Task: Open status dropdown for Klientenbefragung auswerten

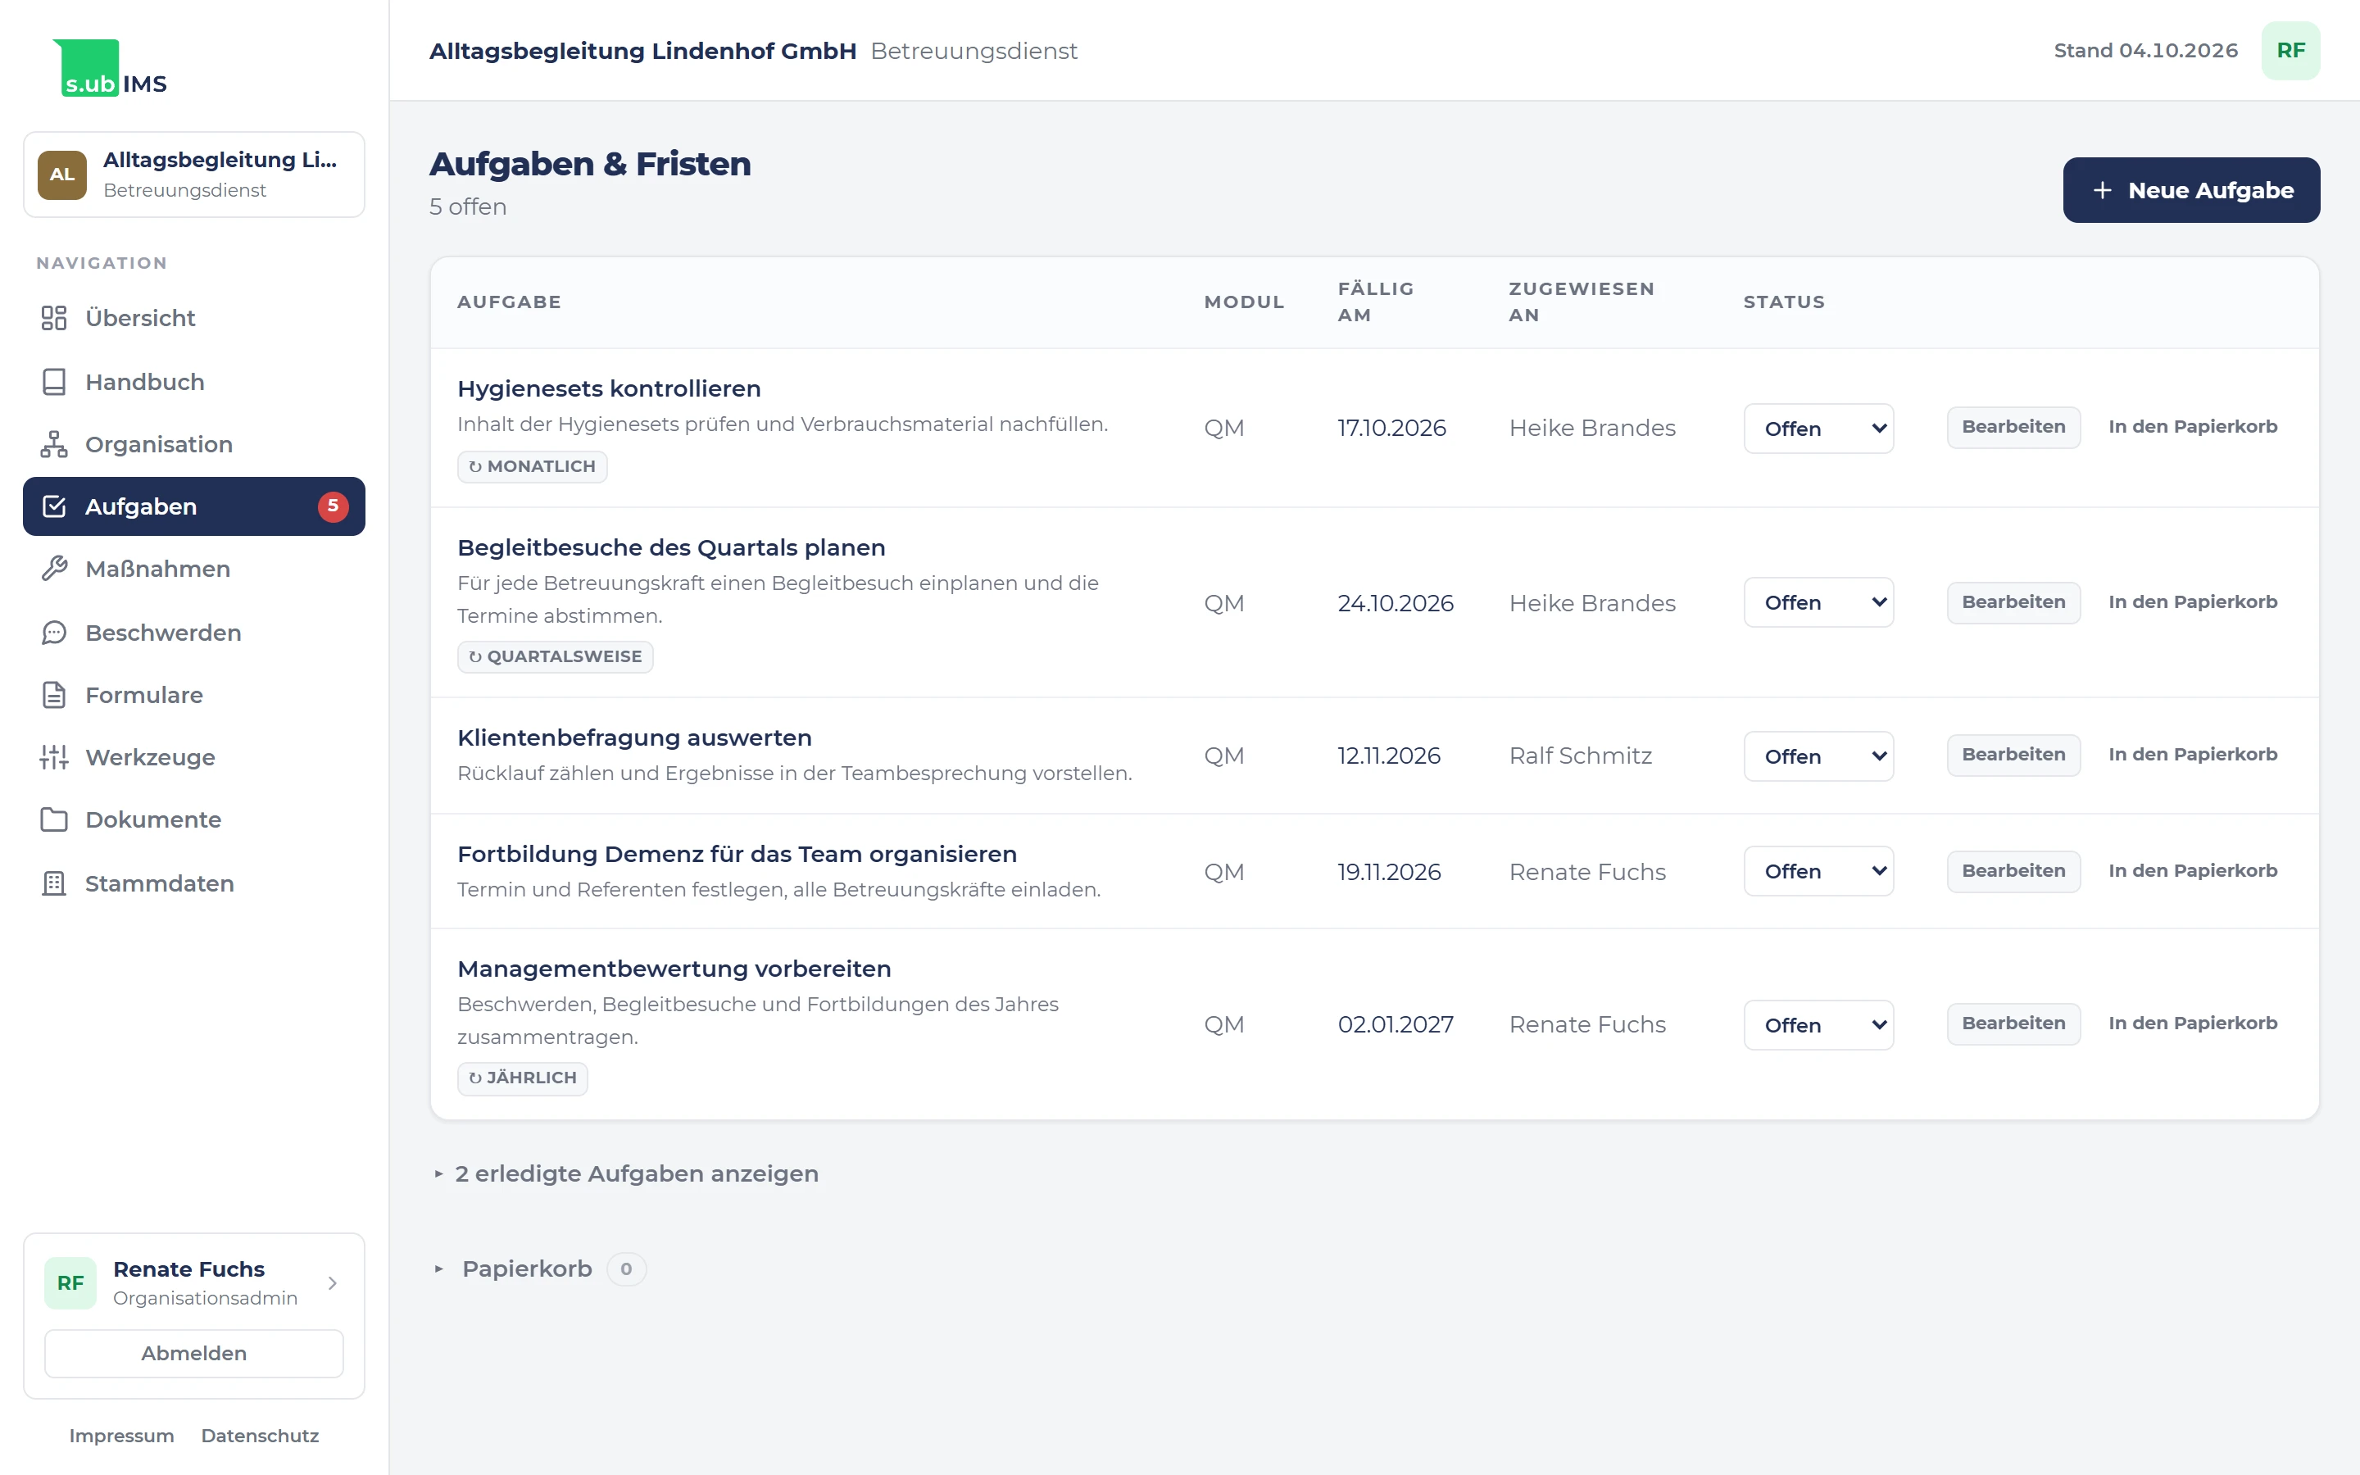Action: click(x=1819, y=756)
